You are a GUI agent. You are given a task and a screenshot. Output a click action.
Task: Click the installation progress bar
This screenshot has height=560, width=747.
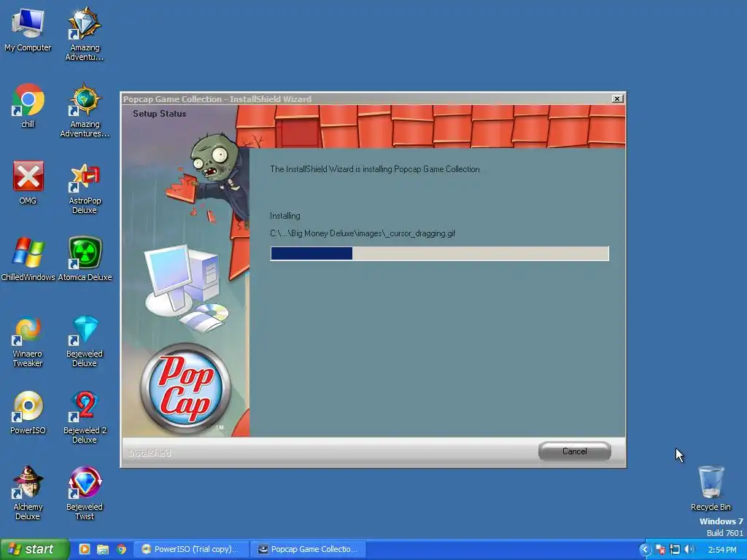click(x=439, y=253)
